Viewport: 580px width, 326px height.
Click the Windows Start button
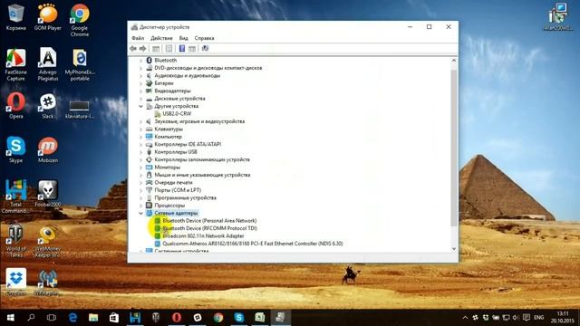[10, 318]
